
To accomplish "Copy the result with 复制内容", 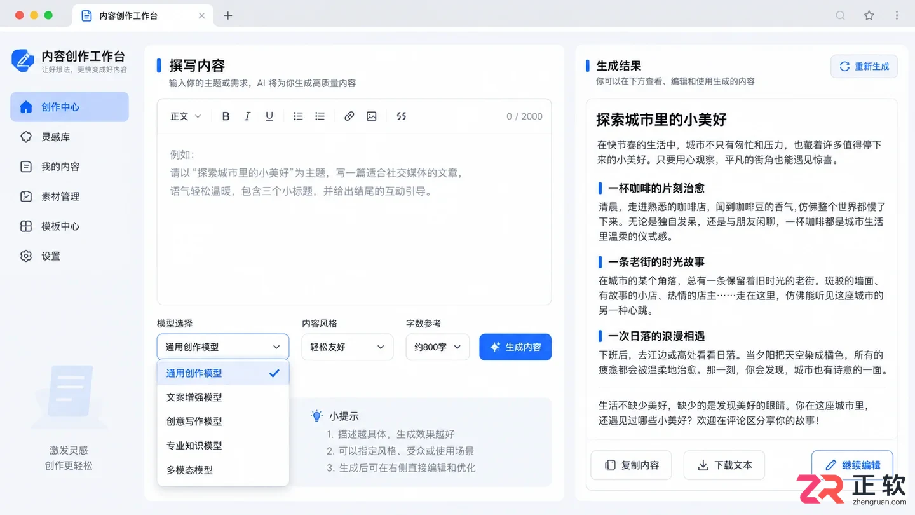I will (632, 465).
